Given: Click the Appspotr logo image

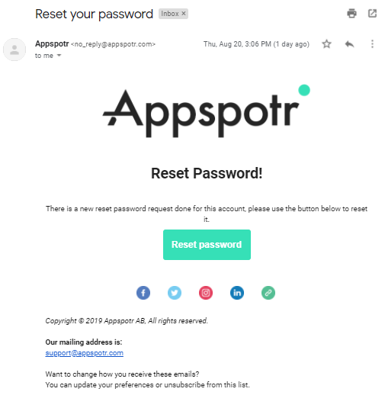Looking at the screenshot, I should pos(207,111).
